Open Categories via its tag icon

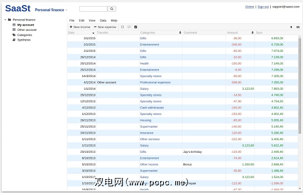click(x=14, y=35)
